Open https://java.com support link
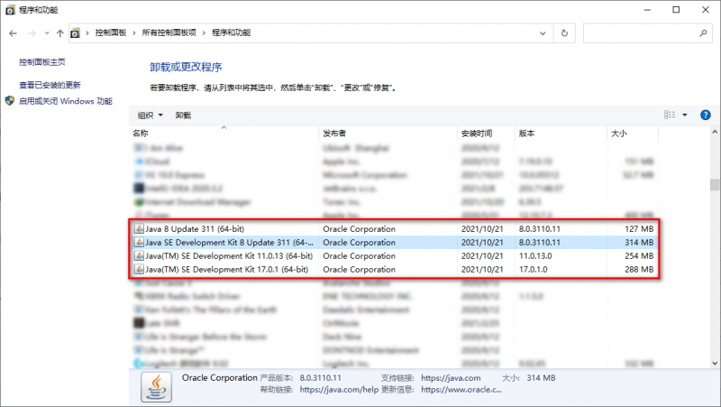Image resolution: width=721 pixels, height=407 pixels. 451,378
